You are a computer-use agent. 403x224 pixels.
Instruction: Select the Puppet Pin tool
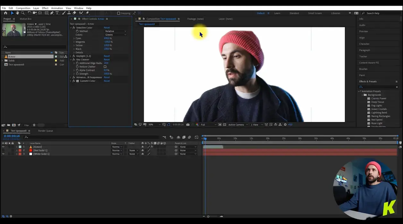tap(87, 13)
